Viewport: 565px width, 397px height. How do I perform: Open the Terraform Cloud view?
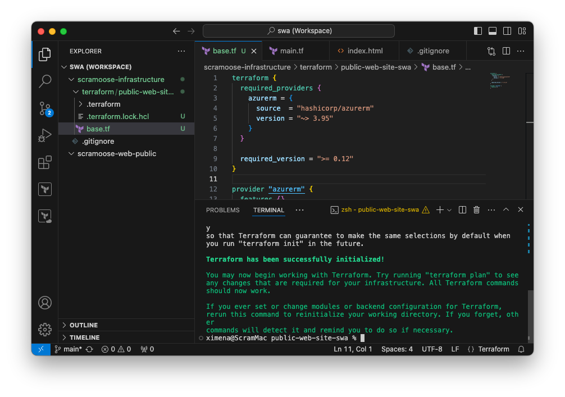click(45, 217)
